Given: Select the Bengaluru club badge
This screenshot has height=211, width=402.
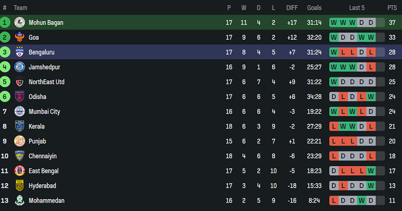Looking at the screenshot, I should [20, 52].
